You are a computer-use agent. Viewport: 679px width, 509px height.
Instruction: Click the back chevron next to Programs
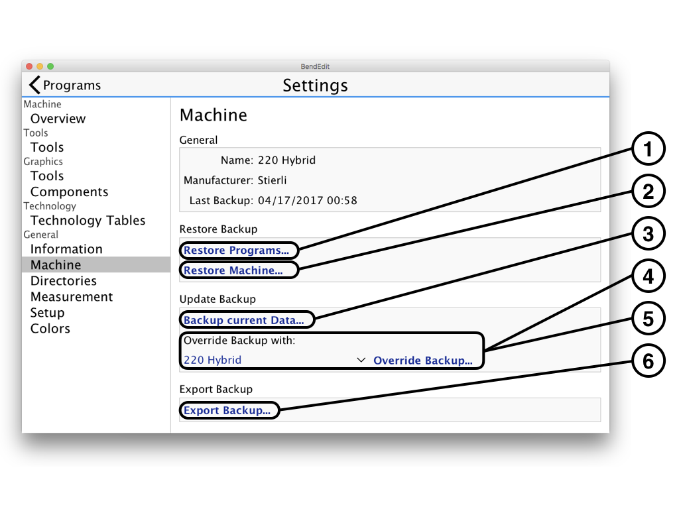pos(34,85)
